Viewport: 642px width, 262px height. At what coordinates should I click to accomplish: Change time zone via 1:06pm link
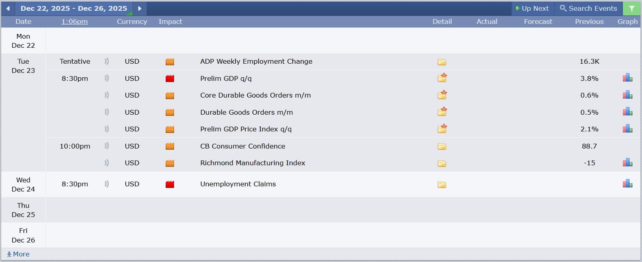pyautogui.click(x=74, y=22)
